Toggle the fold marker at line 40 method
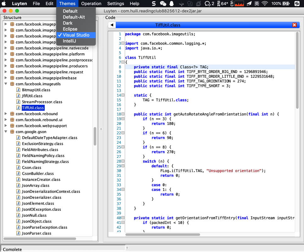This screenshot has height=252, width=304. tap(123, 218)
